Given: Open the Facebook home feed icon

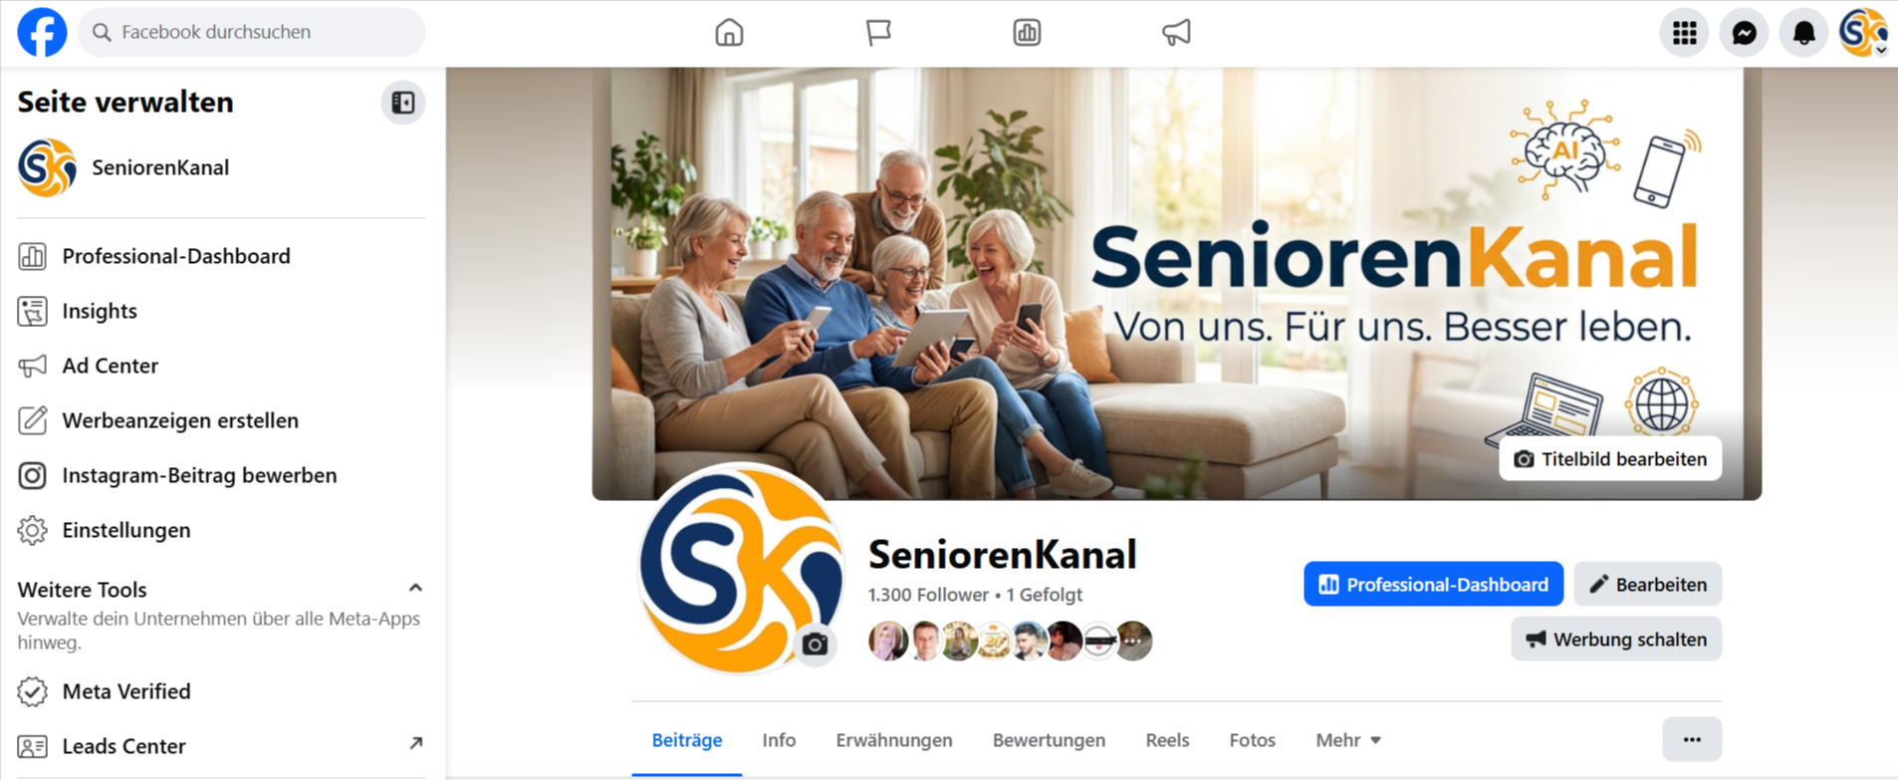Looking at the screenshot, I should (729, 33).
